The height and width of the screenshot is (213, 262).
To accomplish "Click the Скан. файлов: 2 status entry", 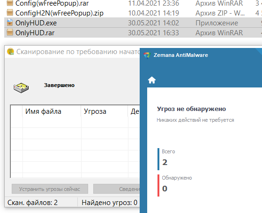I will (32, 203).
